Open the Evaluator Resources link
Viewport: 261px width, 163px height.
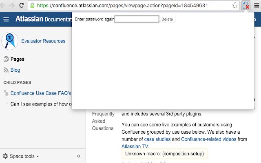[x=43, y=41]
